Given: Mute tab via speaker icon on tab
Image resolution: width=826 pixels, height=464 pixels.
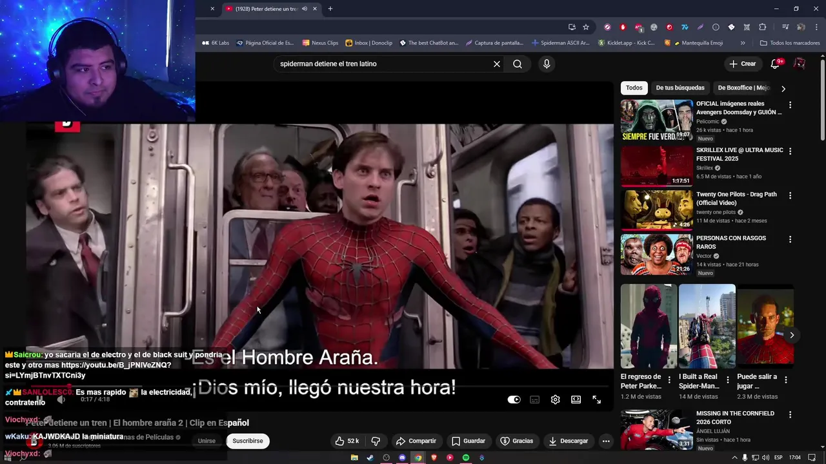Looking at the screenshot, I should coord(305,8).
